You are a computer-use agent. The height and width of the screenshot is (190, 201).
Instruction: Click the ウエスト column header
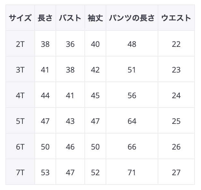176,18
